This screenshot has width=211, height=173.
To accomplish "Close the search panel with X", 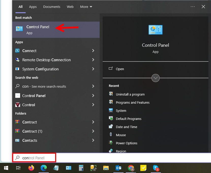I will point(203,7).
